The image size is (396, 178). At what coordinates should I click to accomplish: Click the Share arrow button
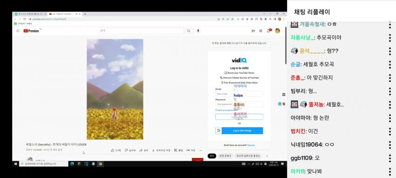click(144, 150)
